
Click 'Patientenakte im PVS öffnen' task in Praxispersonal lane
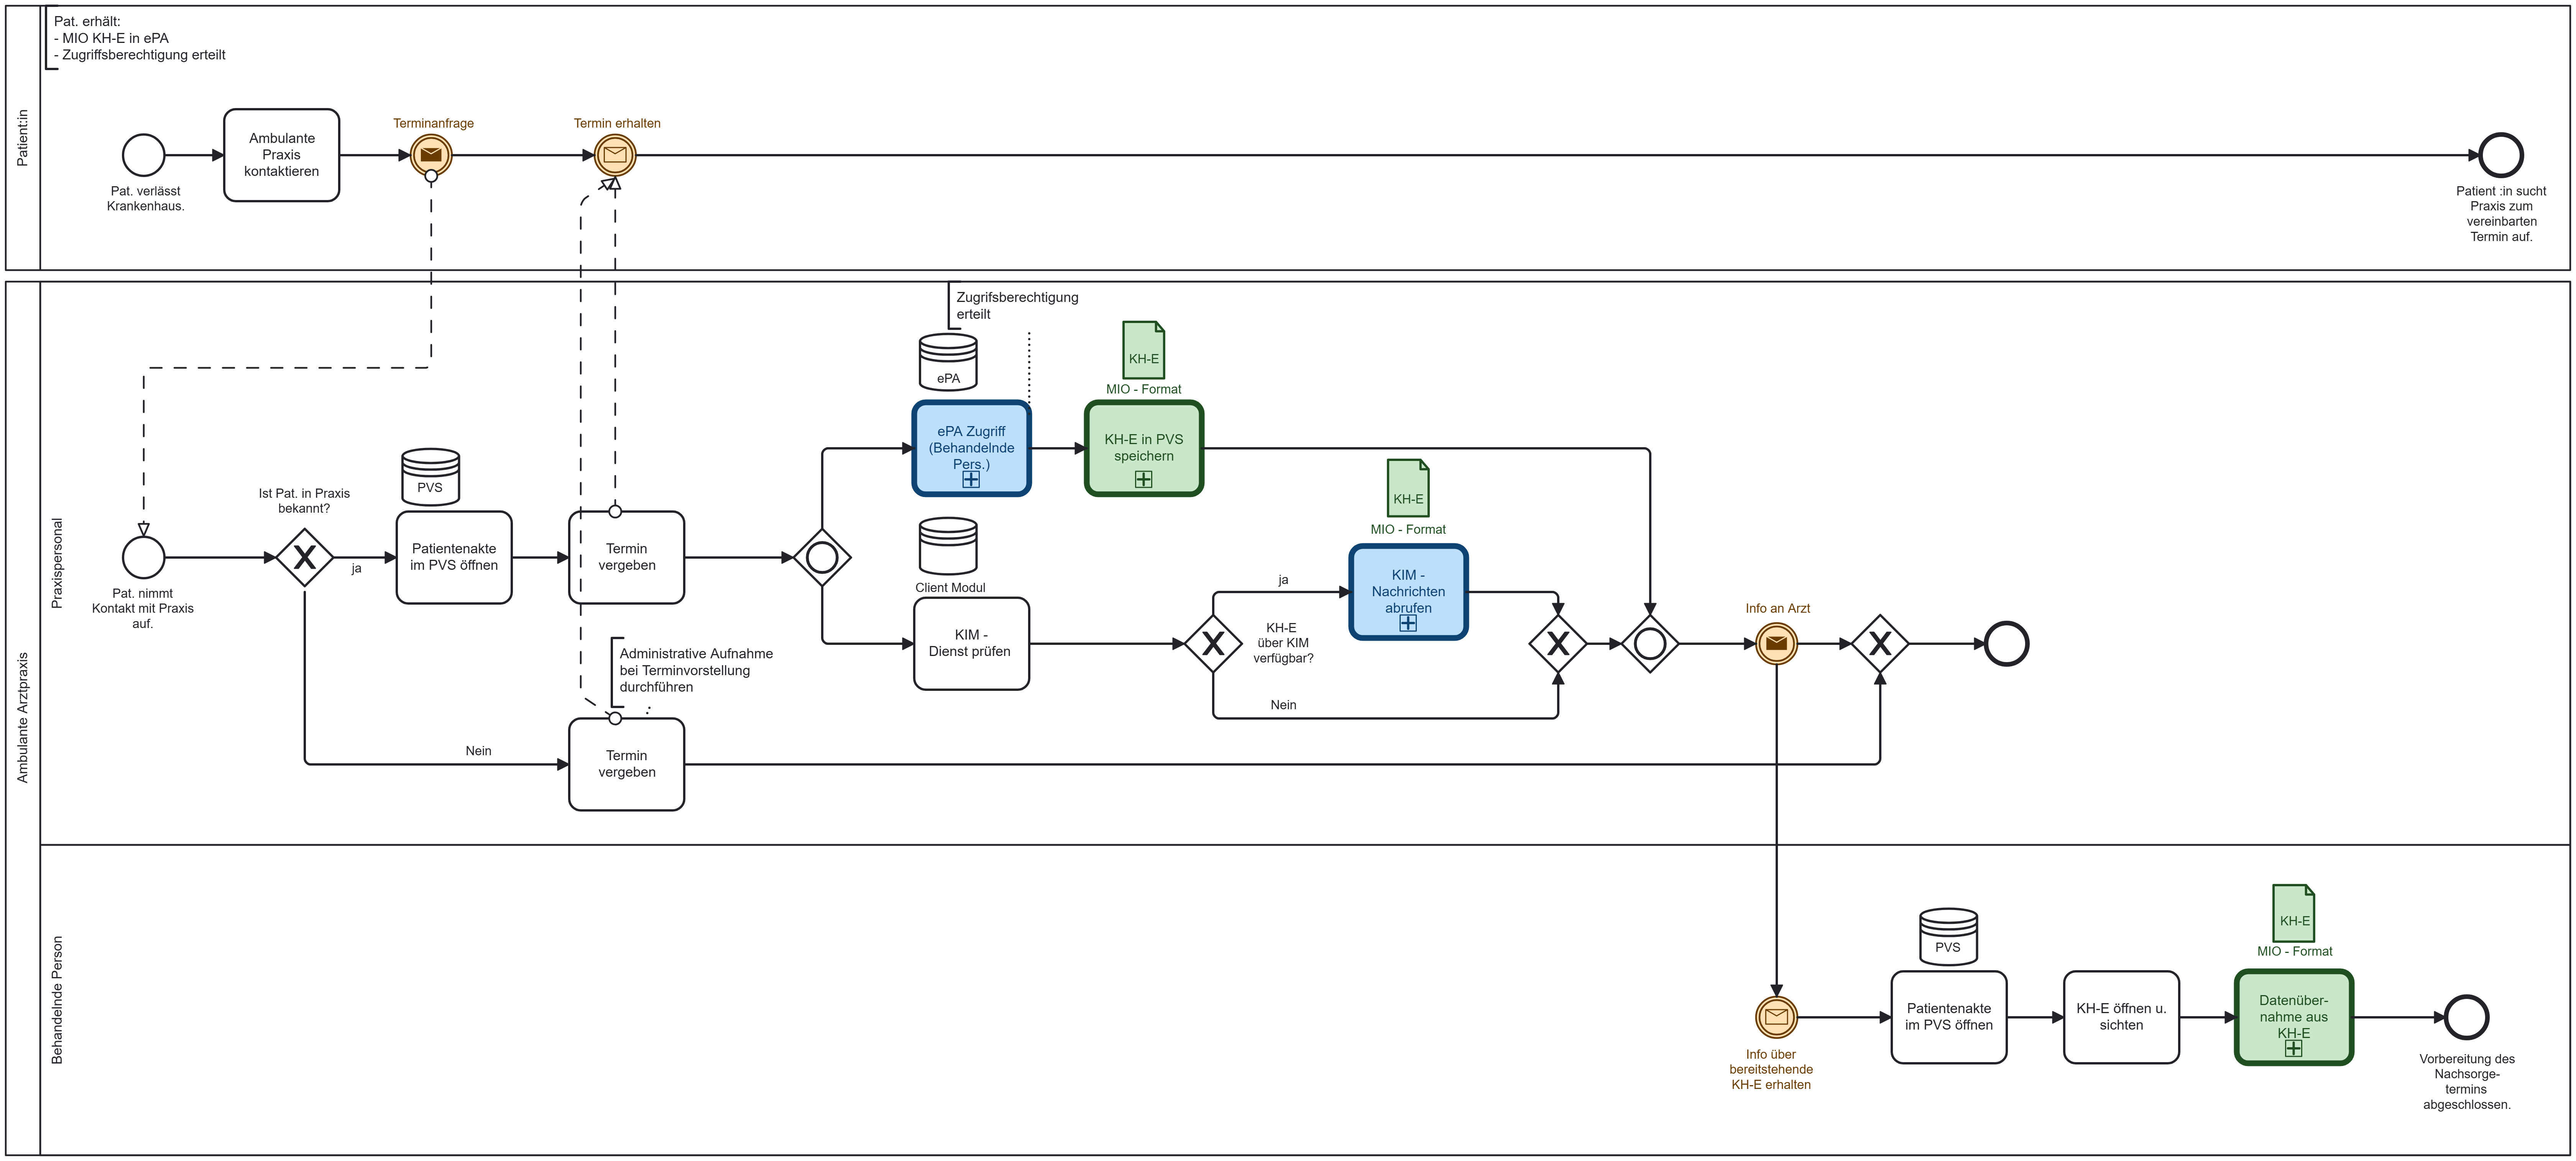[x=454, y=558]
